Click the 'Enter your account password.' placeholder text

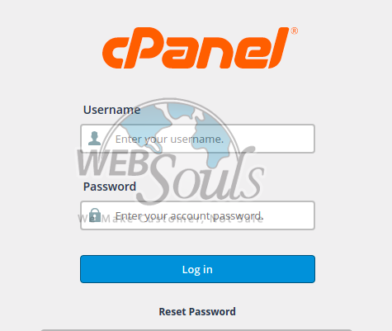click(x=189, y=216)
